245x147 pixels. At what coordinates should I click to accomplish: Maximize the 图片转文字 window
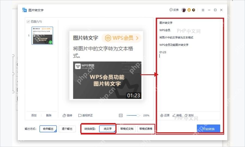click(215, 10)
